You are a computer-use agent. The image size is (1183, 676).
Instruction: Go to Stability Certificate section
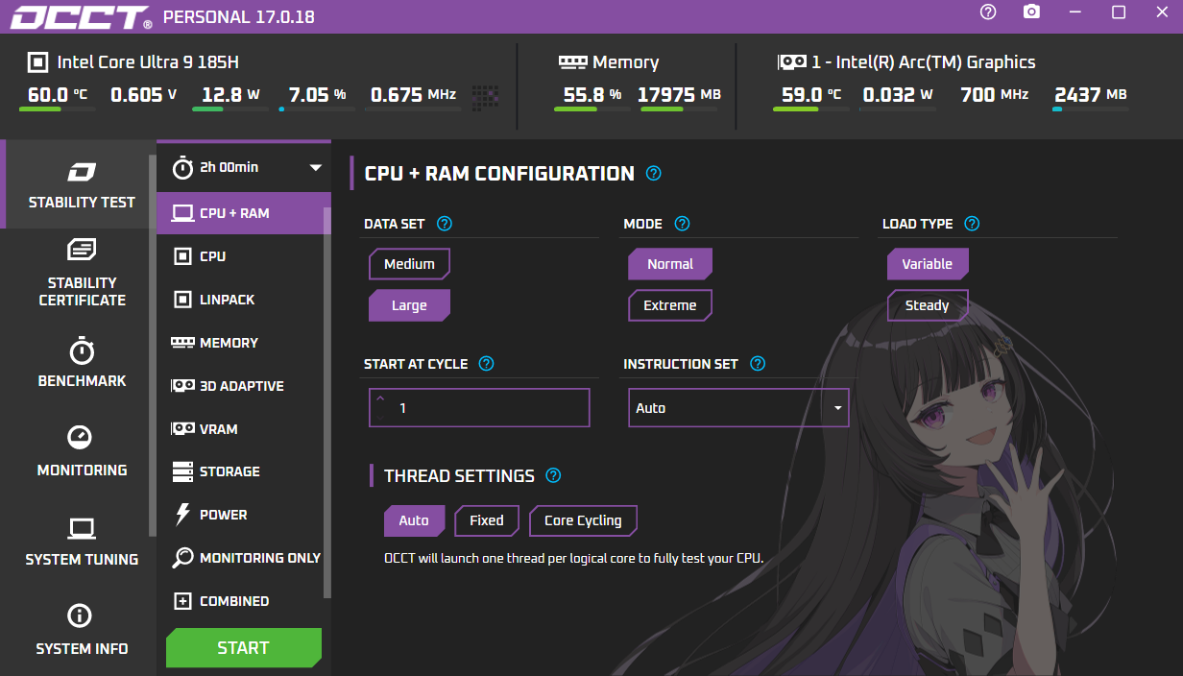pyautogui.click(x=82, y=274)
